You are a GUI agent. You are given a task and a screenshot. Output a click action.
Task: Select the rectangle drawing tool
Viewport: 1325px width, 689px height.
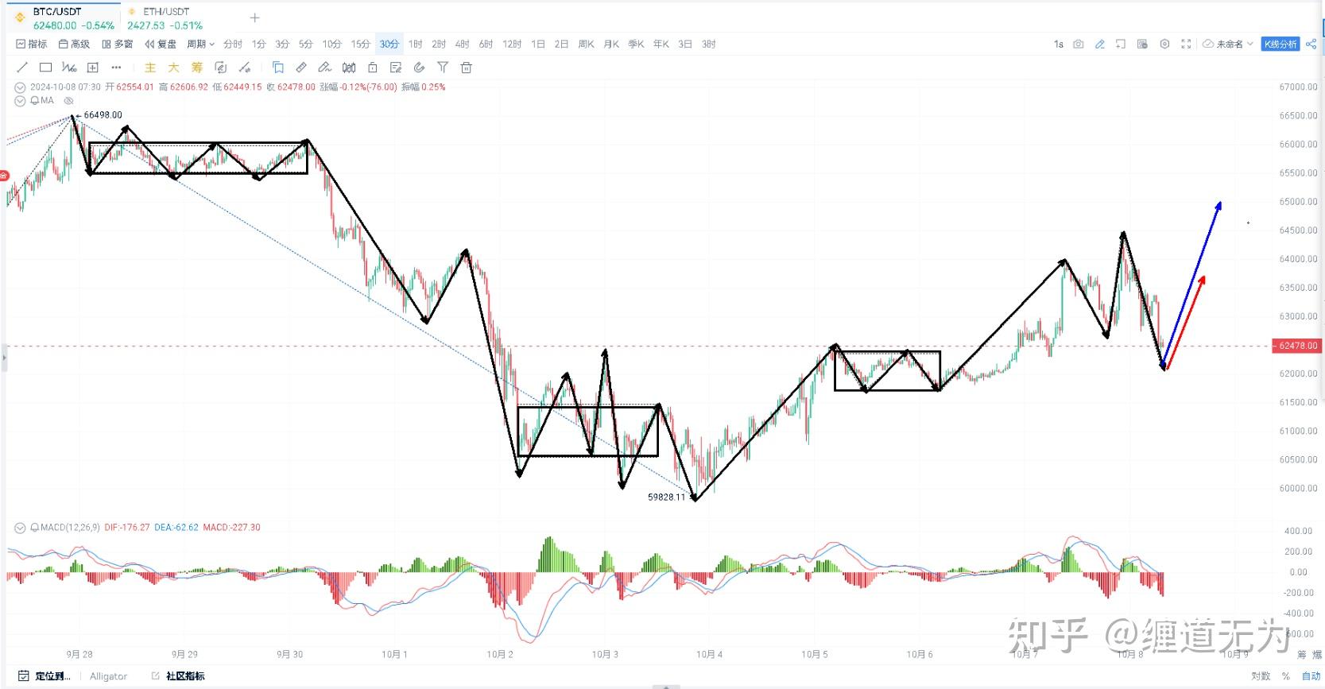pos(45,68)
